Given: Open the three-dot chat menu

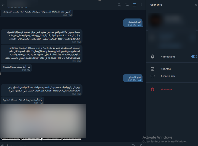Looking at the screenshot, I should pyautogui.click(x=141, y=5).
